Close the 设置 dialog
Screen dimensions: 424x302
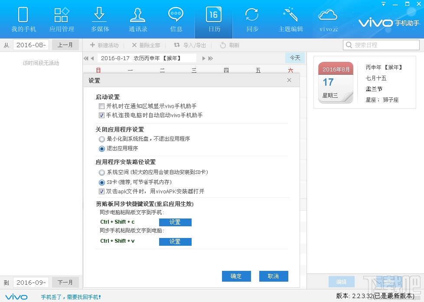click(x=289, y=80)
